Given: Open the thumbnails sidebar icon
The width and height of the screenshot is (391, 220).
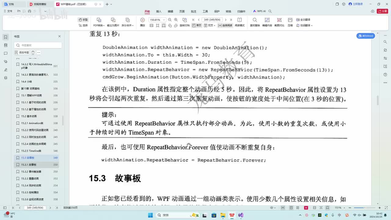Looking at the screenshot, I should (5, 45).
